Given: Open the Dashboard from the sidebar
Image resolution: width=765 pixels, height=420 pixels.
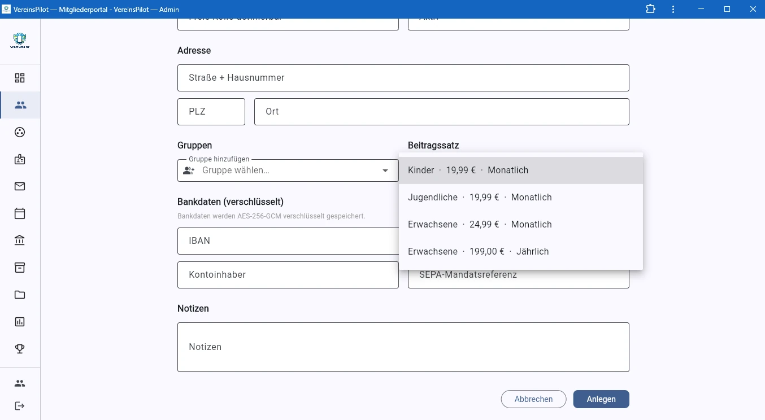Looking at the screenshot, I should click(20, 78).
